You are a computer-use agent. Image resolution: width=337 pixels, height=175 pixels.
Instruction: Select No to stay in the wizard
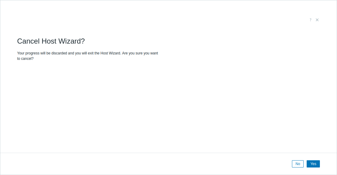pyautogui.click(x=298, y=164)
